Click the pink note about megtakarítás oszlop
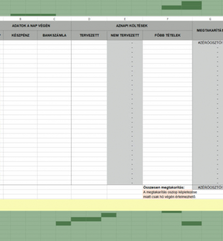 pos(170,194)
